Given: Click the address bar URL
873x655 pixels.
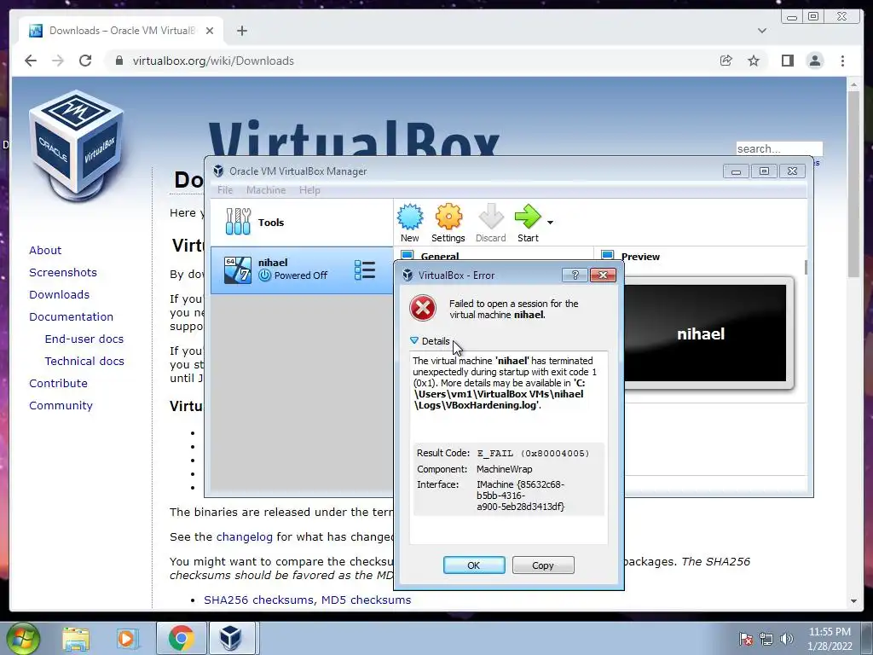Looking at the screenshot, I should [x=213, y=61].
